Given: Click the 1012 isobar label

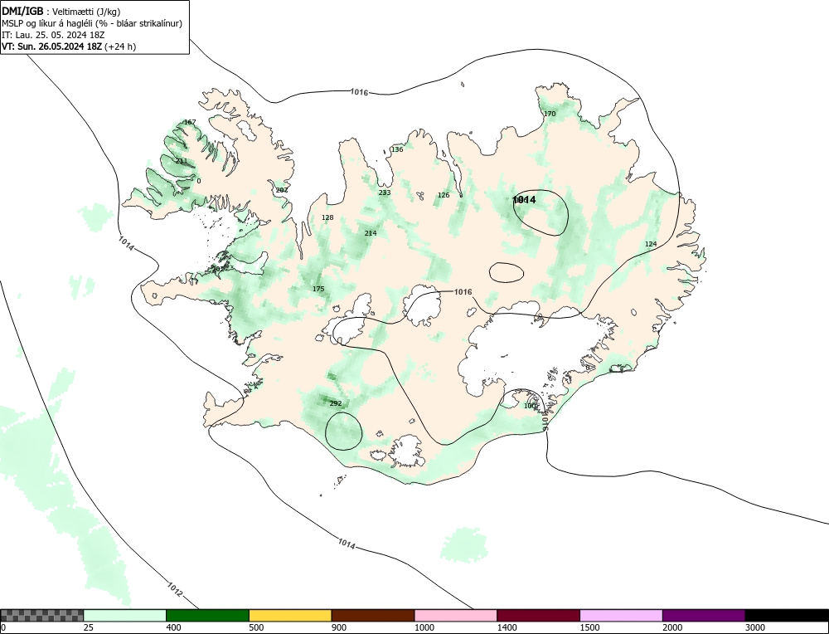Looking at the screenshot, I should click(175, 589).
